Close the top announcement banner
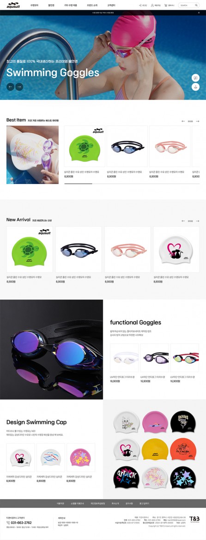Viewport: 206px width, 540px height. [x=199, y=12]
